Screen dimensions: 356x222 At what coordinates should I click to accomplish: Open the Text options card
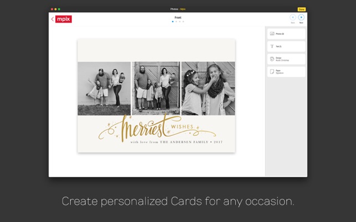point(286,46)
